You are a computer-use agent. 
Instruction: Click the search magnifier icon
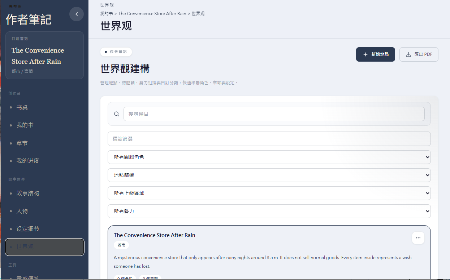[117, 114]
